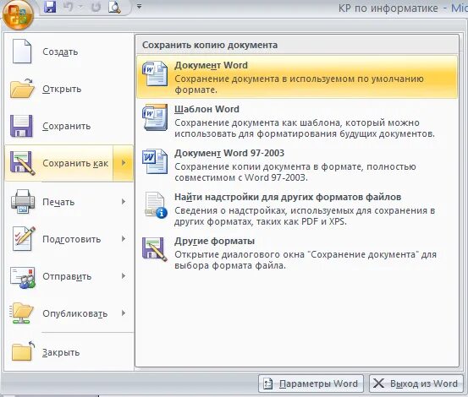This screenshot has height=397, width=468.
Task: Click the Выход из Word button
Action: (x=416, y=383)
